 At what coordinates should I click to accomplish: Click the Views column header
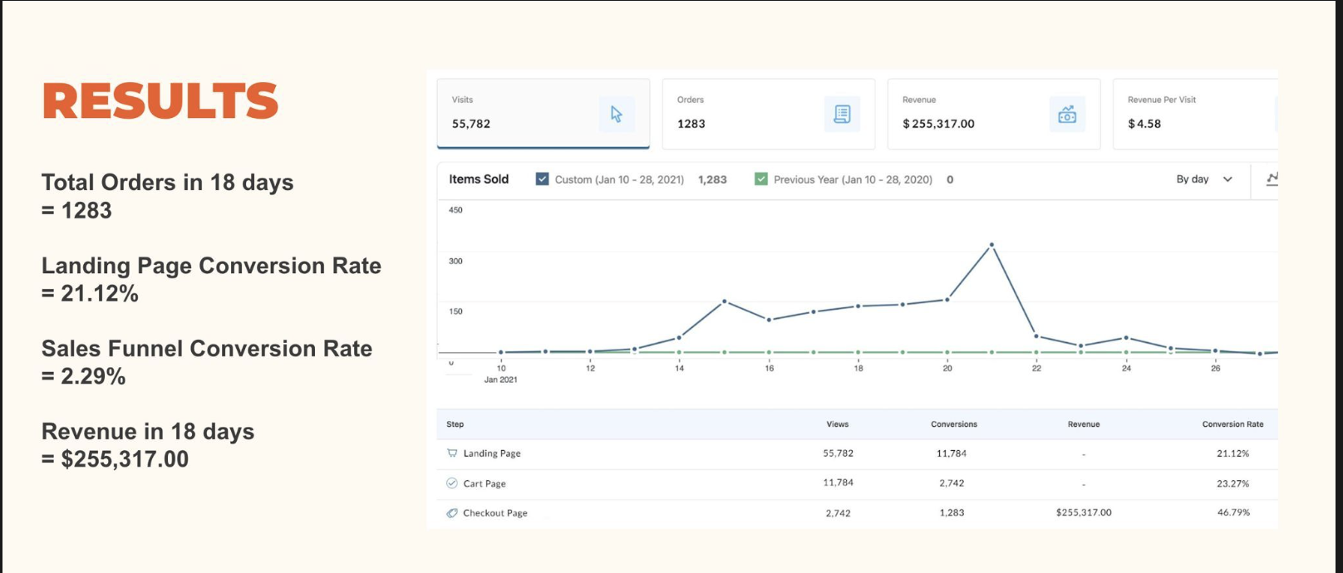(x=838, y=424)
